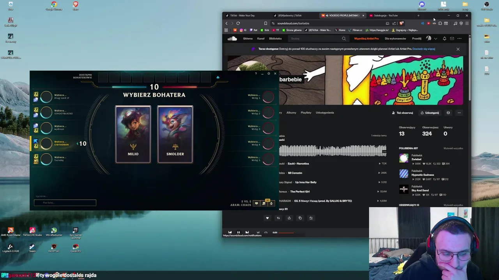Like the playlist heart button
The height and width of the screenshot is (280, 499).
point(267,218)
